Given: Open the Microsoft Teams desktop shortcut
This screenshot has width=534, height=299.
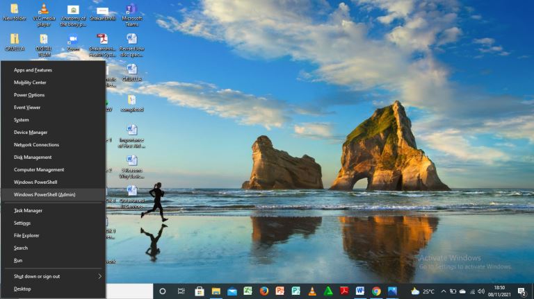Looking at the screenshot, I should [132, 15].
